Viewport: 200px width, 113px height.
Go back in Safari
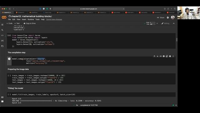point(14,9)
